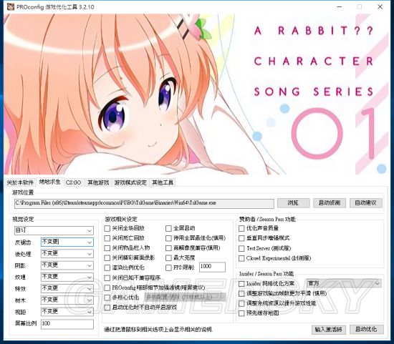Tick the FPS 限制 checkbox
394x344 pixels.
(x=168, y=267)
